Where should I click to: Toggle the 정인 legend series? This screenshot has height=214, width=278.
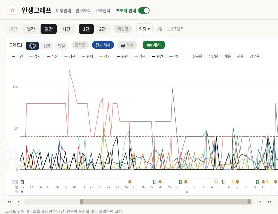point(175,56)
